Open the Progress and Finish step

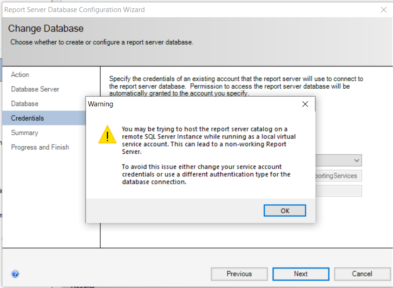pos(40,147)
